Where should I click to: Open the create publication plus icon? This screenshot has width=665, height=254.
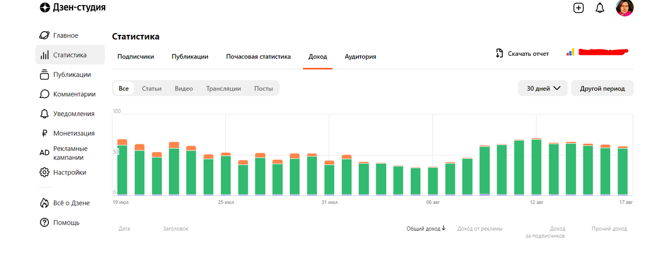pyautogui.click(x=579, y=8)
